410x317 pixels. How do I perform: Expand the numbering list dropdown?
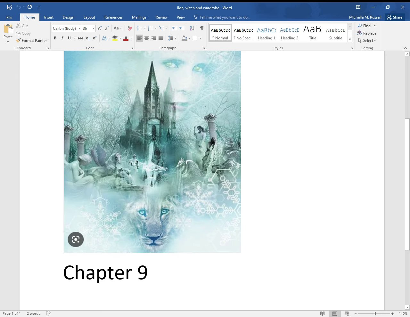click(x=156, y=28)
